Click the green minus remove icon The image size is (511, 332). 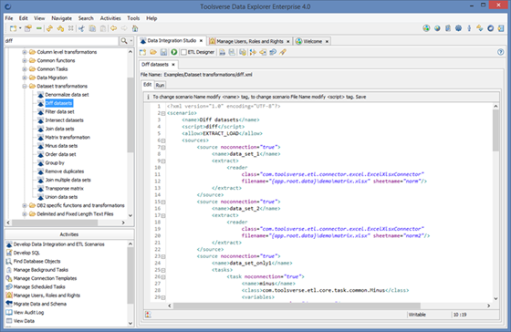(x=39, y=28)
